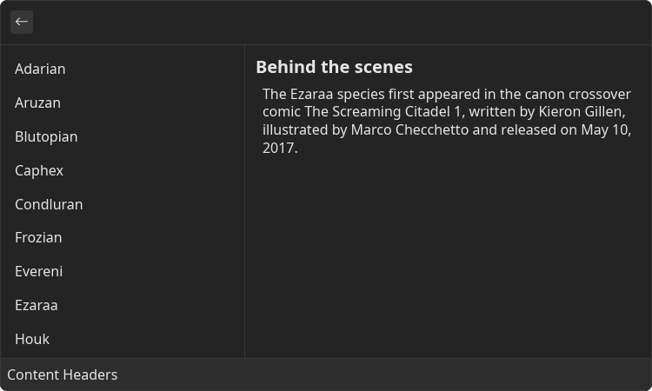Viewport: 652px width, 391px height.
Task: Click the Ezaraa list entry
Action: pos(123,305)
